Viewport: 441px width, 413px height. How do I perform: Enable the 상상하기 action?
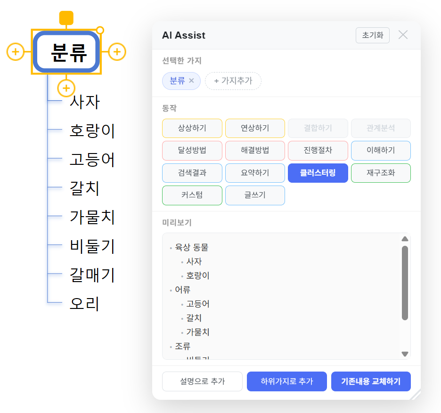point(192,128)
